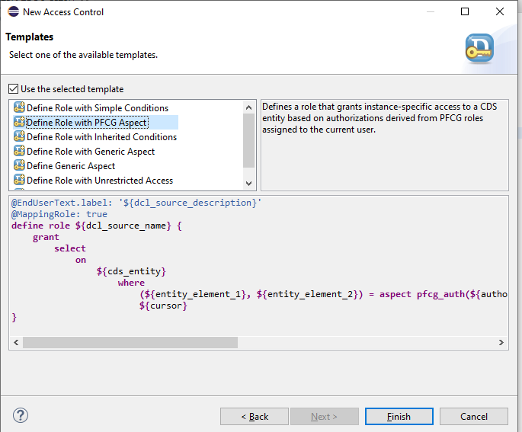Click the template list scroll down arrow

pyautogui.click(x=248, y=183)
